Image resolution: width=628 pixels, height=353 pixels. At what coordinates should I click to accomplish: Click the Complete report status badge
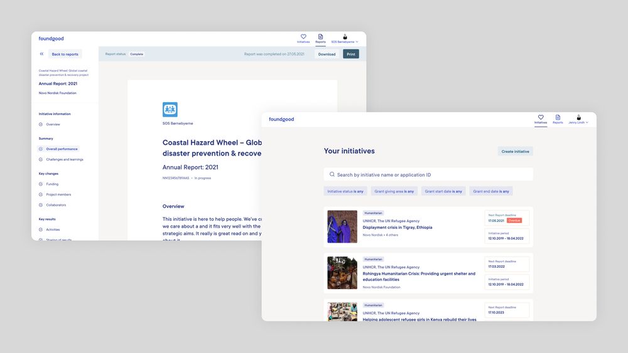tap(136, 54)
